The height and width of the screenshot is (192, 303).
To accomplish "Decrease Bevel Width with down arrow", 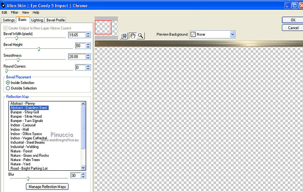I will [88, 36].
